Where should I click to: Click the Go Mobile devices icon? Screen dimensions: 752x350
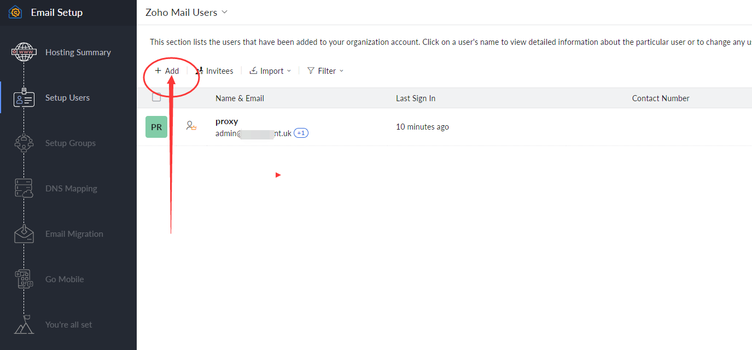(x=24, y=279)
